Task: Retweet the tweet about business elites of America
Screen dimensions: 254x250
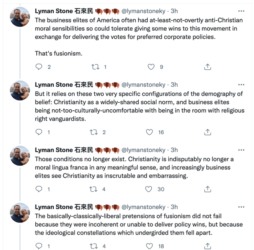Action: (95, 67)
